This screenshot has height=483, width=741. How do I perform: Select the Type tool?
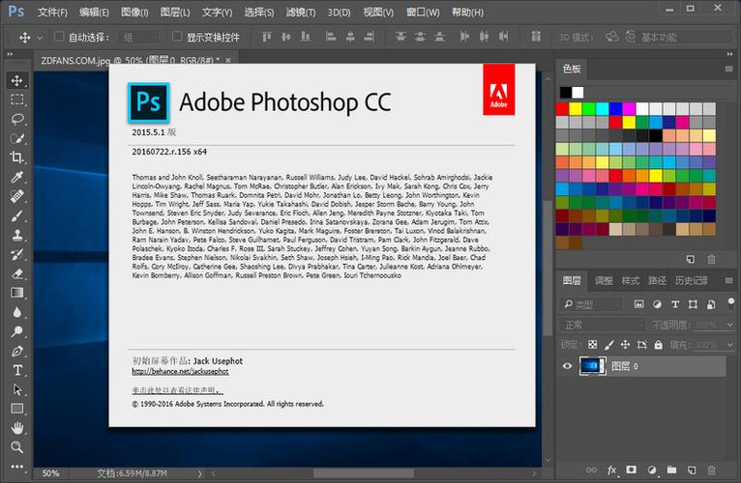tap(17, 371)
